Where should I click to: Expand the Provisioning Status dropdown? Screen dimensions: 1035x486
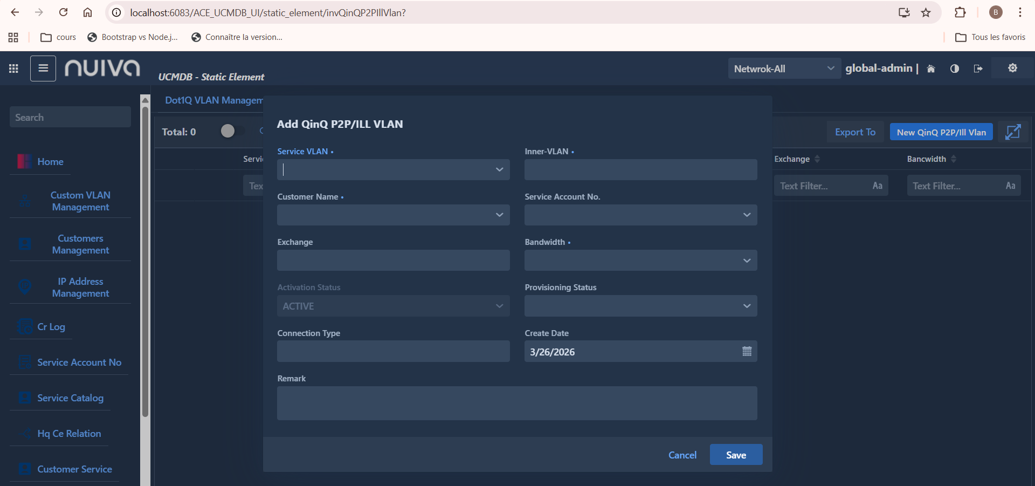click(747, 306)
